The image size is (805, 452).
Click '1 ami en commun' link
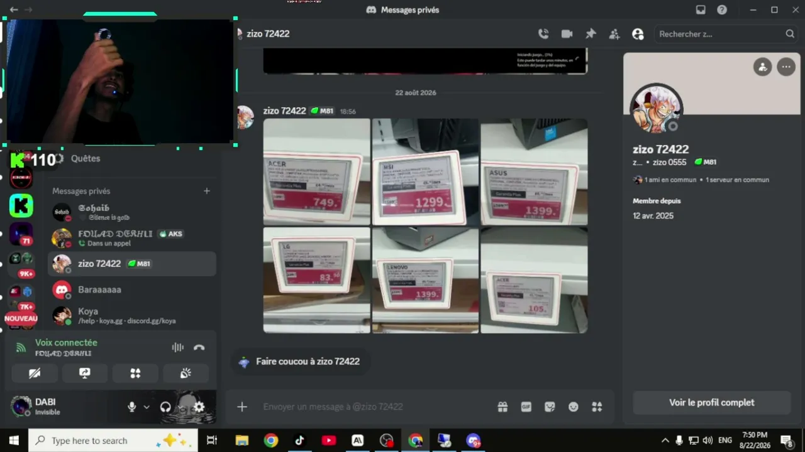(x=665, y=180)
